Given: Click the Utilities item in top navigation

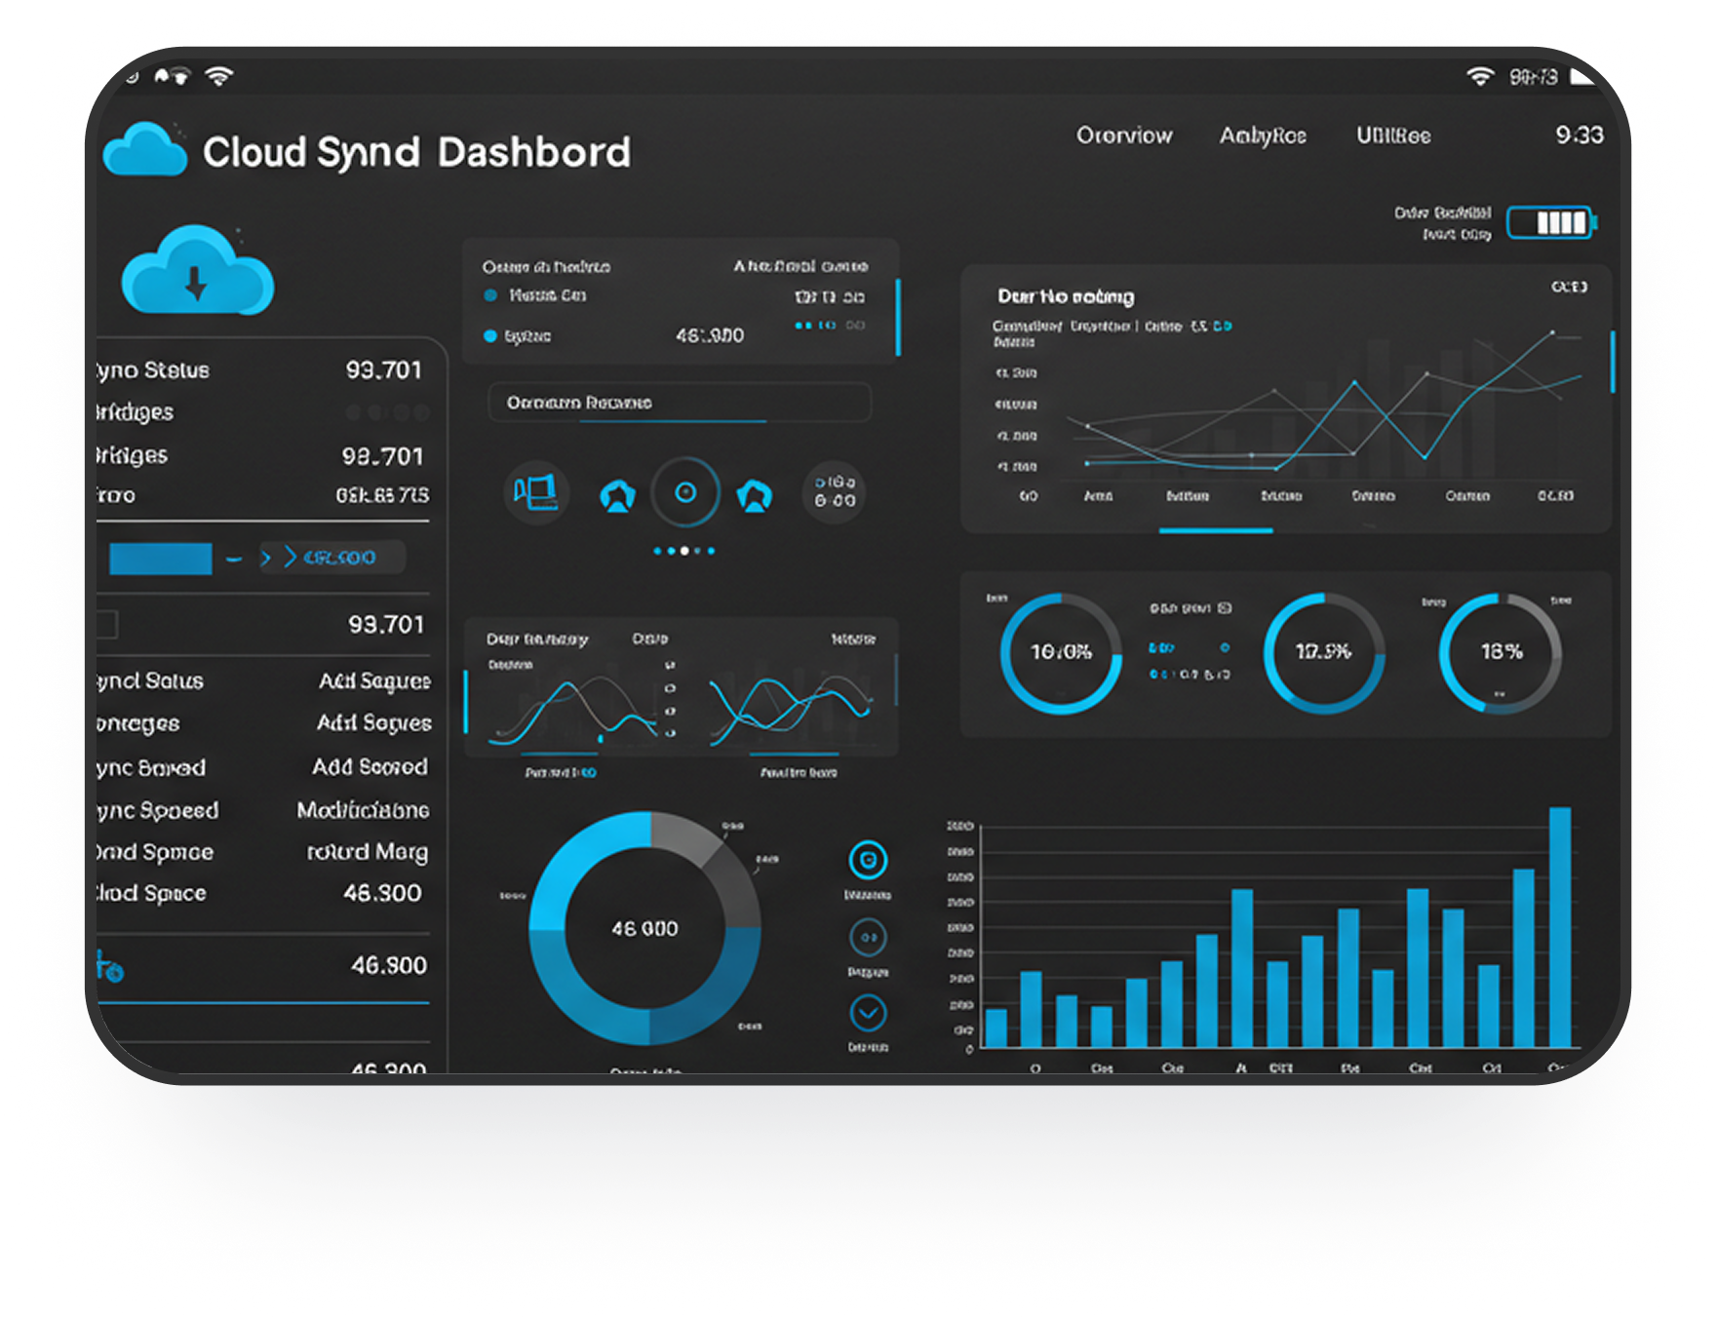Looking at the screenshot, I should (1393, 136).
